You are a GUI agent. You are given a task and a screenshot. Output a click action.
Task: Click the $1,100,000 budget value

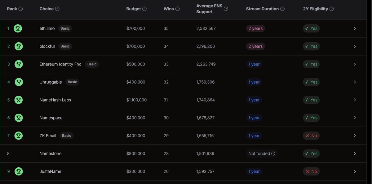136,100
